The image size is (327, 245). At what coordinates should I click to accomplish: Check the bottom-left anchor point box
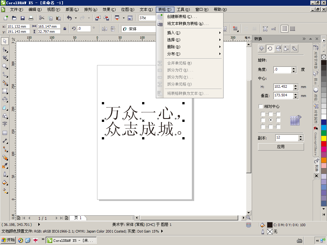click(263, 127)
